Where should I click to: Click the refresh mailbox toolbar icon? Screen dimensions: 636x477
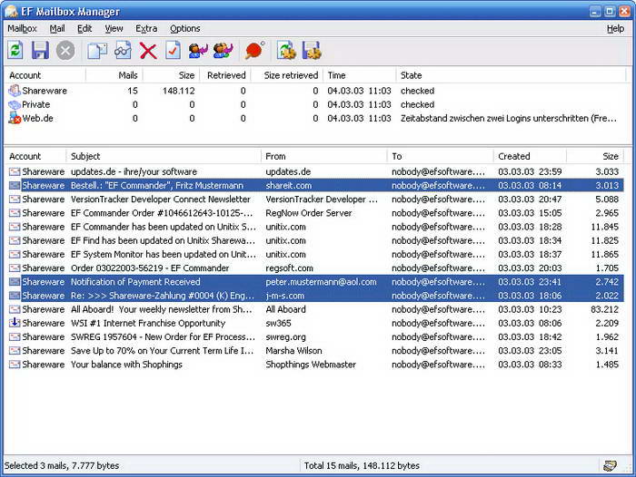(x=15, y=51)
